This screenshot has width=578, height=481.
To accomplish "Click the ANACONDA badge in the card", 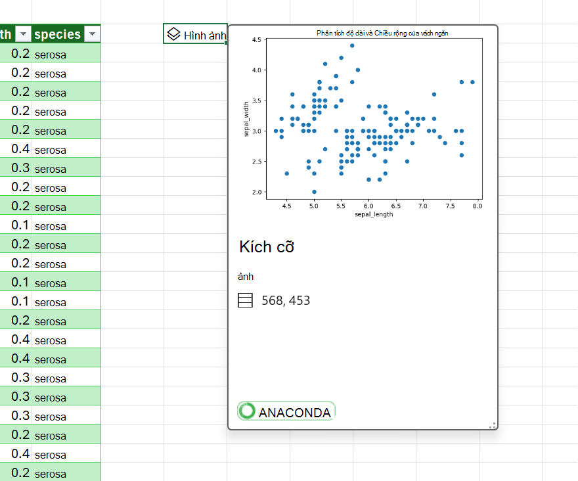I will pos(286,411).
